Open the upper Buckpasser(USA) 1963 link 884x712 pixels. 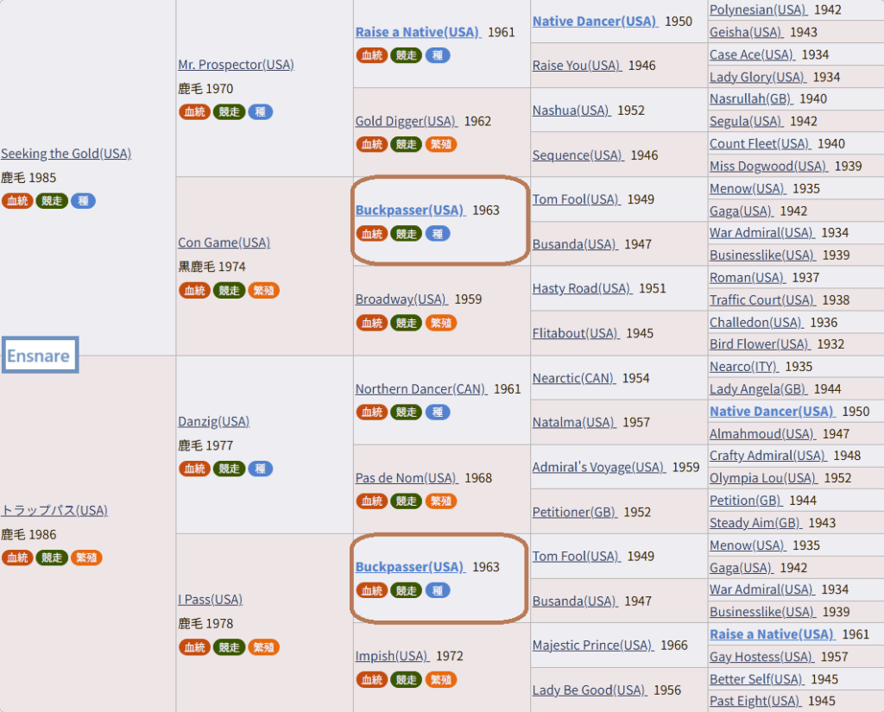coord(410,210)
